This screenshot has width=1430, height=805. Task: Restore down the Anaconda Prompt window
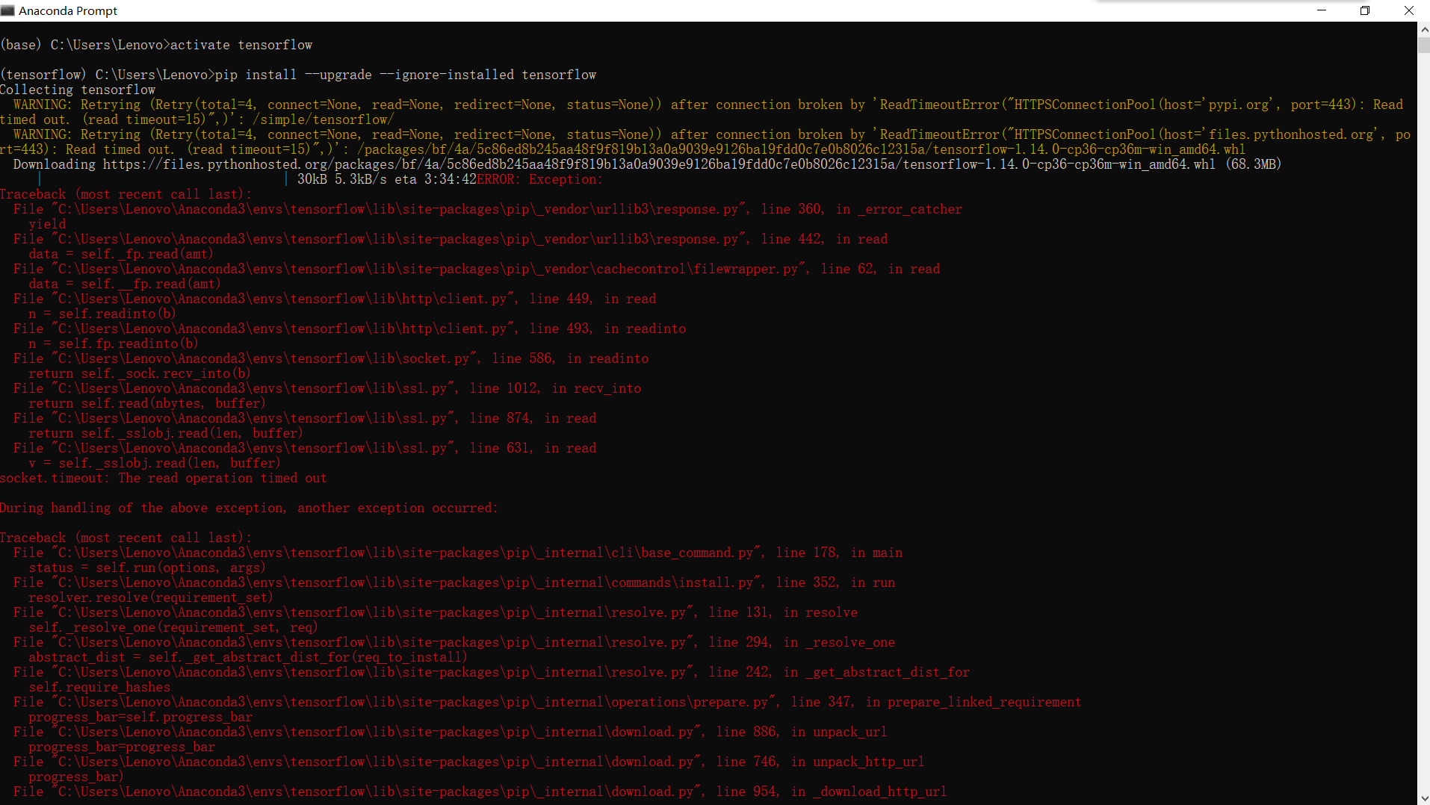point(1364,10)
